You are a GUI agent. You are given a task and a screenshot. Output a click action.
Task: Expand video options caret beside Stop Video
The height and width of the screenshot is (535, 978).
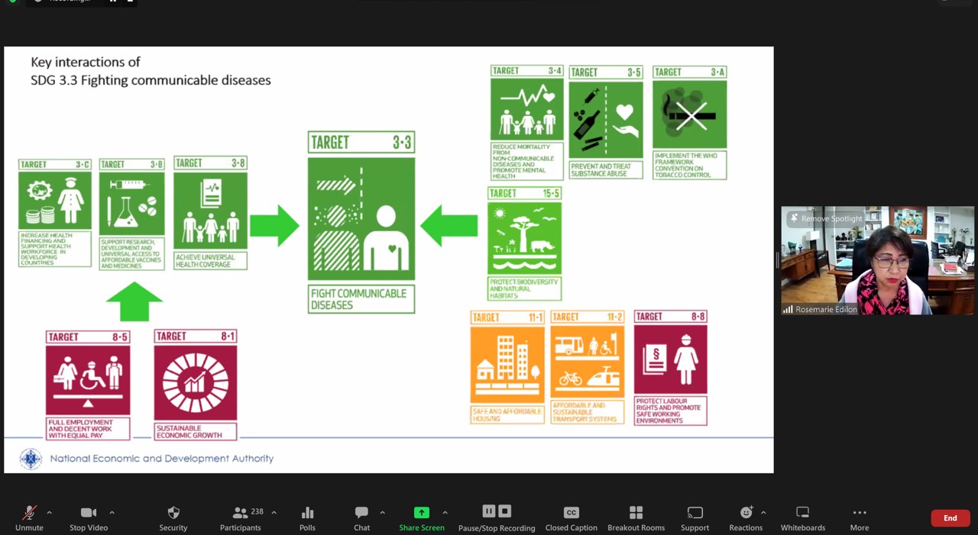pyautogui.click(x=112, y=513)
